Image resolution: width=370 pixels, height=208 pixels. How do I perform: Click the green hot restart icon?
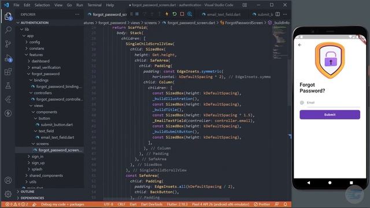pos(175,14)
